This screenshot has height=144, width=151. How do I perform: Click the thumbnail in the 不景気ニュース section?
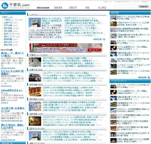tap(35, 62)
